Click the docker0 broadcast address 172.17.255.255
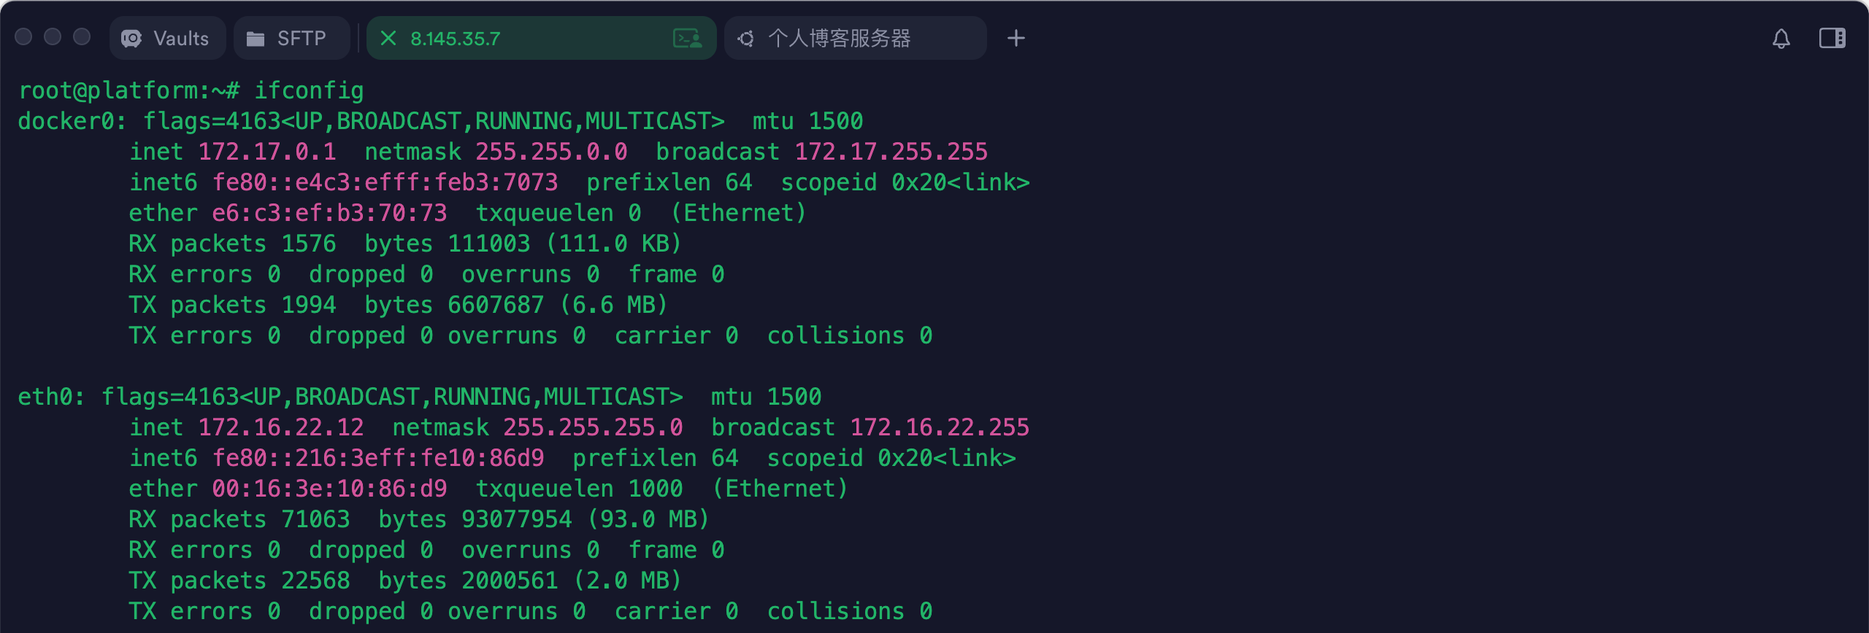Image resolution: width=1869 pixels, height=633 pixels. [891, 152]
